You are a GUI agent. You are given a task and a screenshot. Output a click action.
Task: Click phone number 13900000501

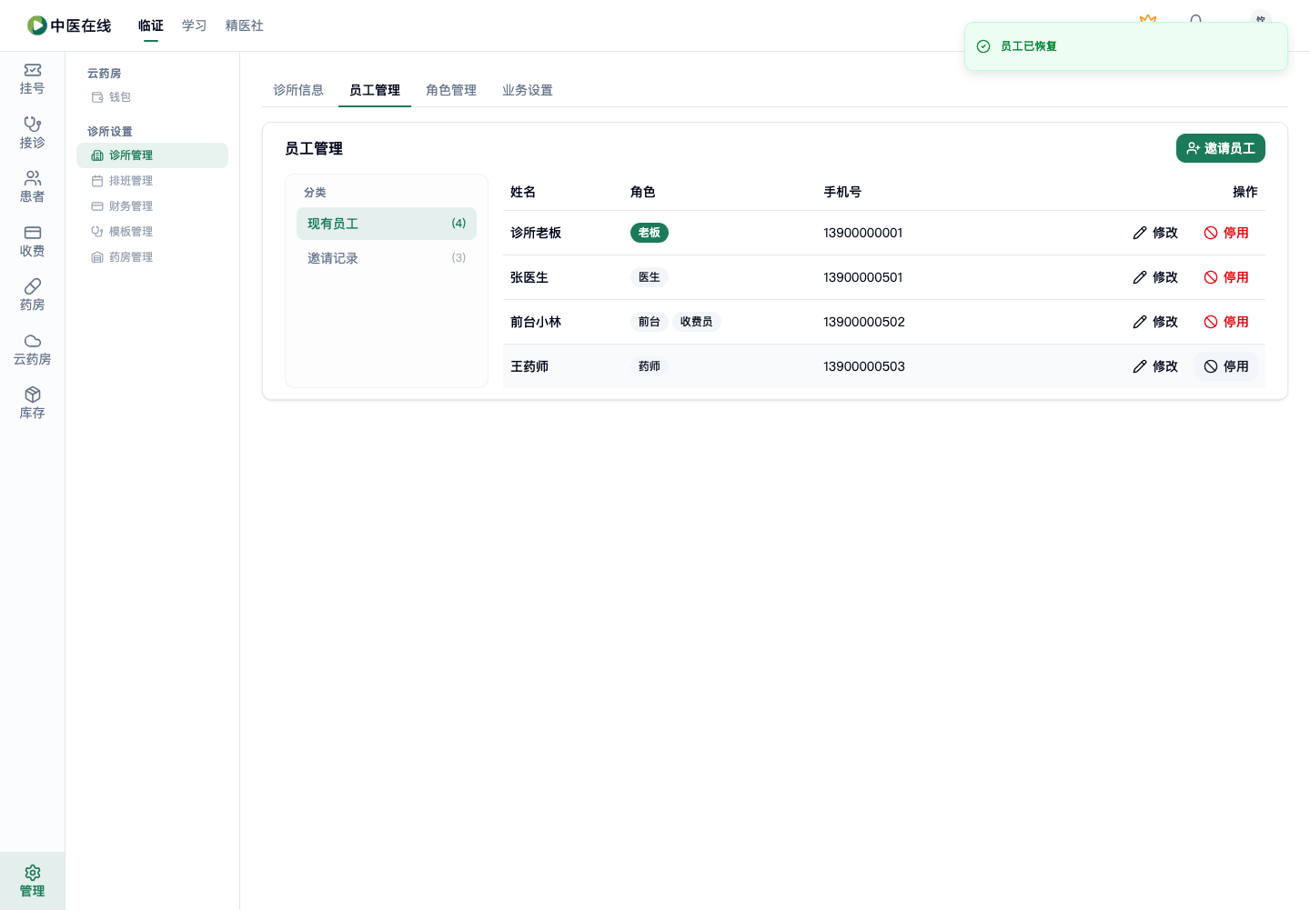pyautogui.click(x=863, y=277)
